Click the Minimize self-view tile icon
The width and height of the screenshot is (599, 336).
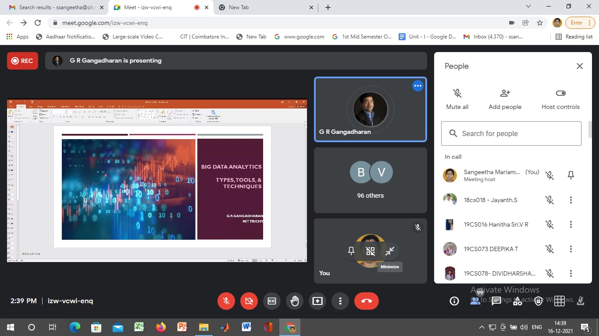(x=390, y=251)
